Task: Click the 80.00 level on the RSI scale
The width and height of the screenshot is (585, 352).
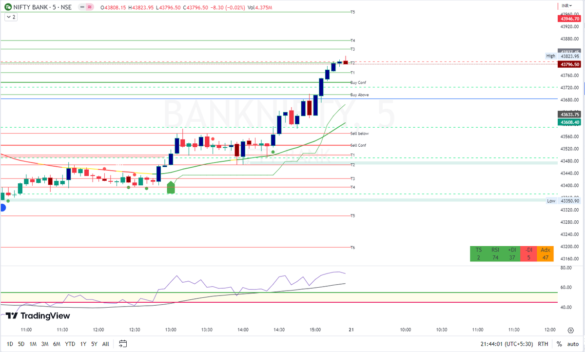Action: [x=566, y=268]
